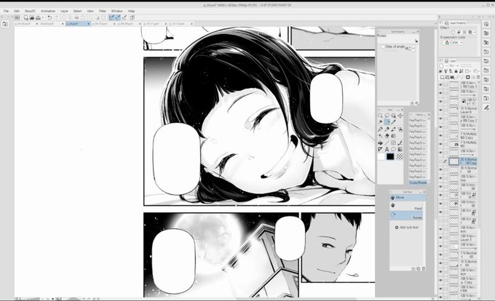This screenshot has height=301, width=495.
Task: Toggle snap to special ruler icon in command bar
Action: pyautogui.click(x=118, y=17)
